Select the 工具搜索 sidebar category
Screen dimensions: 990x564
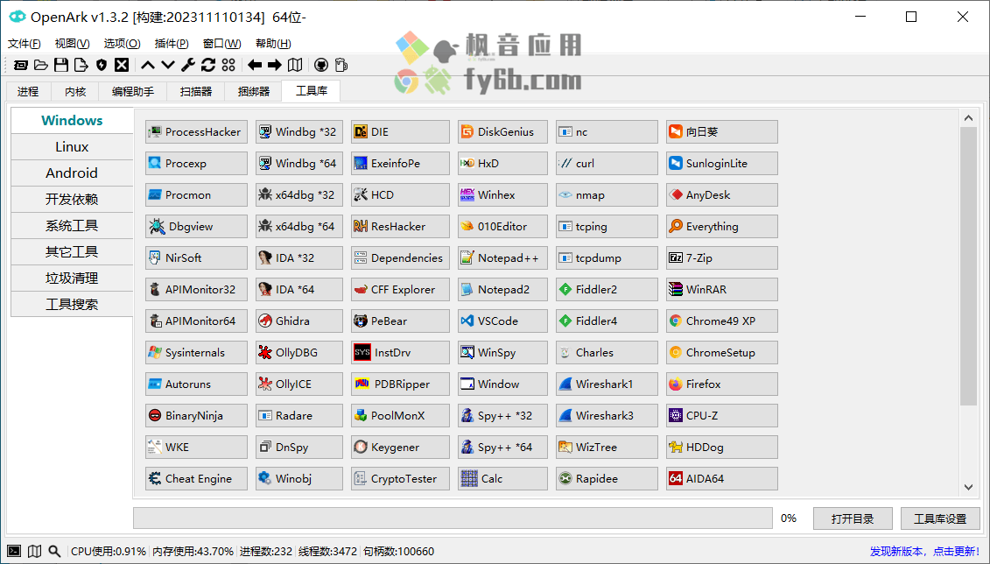[72, 305]
